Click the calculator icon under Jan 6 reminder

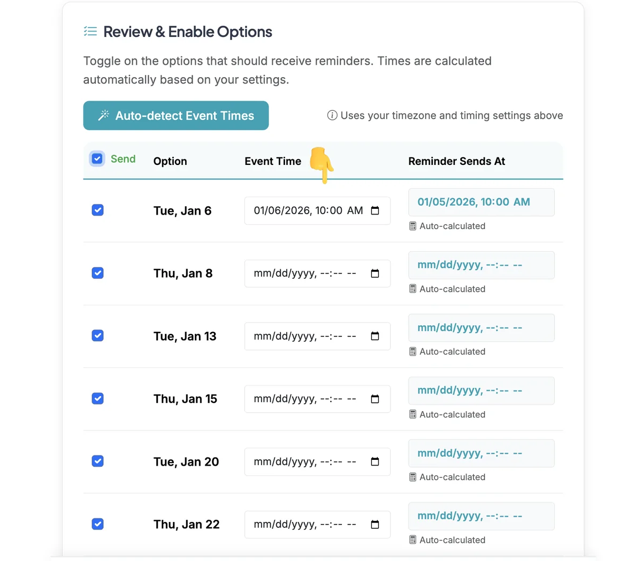click(412, 226)
